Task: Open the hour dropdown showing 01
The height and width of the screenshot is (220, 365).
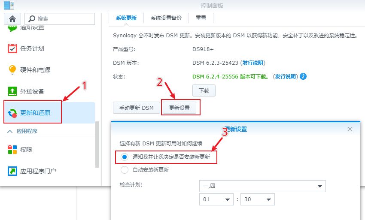Action: [216, 199]
